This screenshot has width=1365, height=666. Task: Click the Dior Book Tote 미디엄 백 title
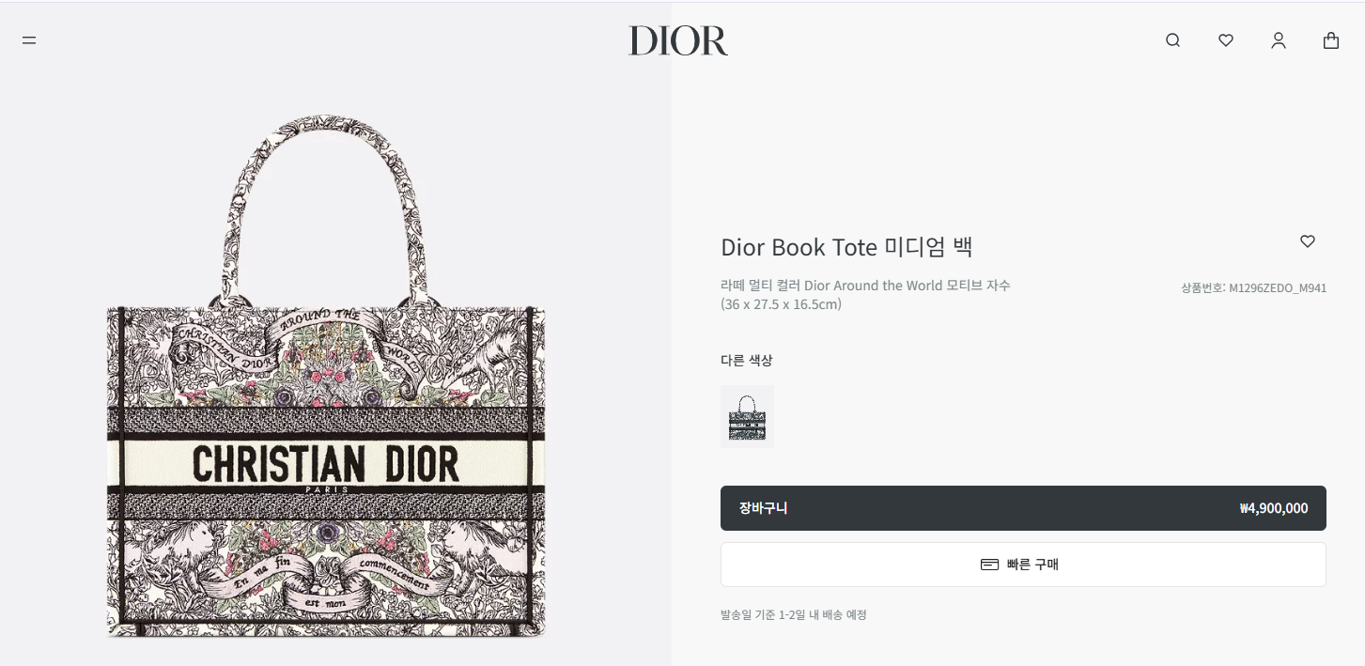(846, 247)
